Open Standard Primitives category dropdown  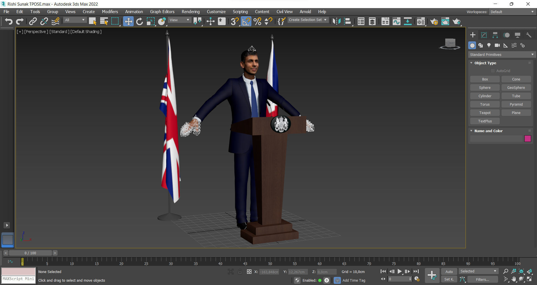tap(502, 54)
